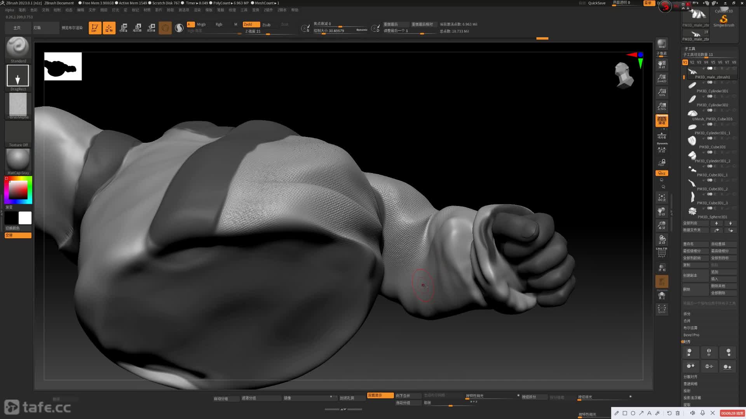Select the Rotate gizmo icon with R
The image size is (746, 419).
click(x=151, y=28)
